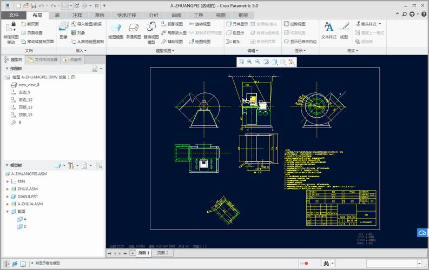The width and height of the screenshot is (429, 270).
Task: Collapse the 绘图树 (Drawing Tree) section
Action: coord(7,69)
